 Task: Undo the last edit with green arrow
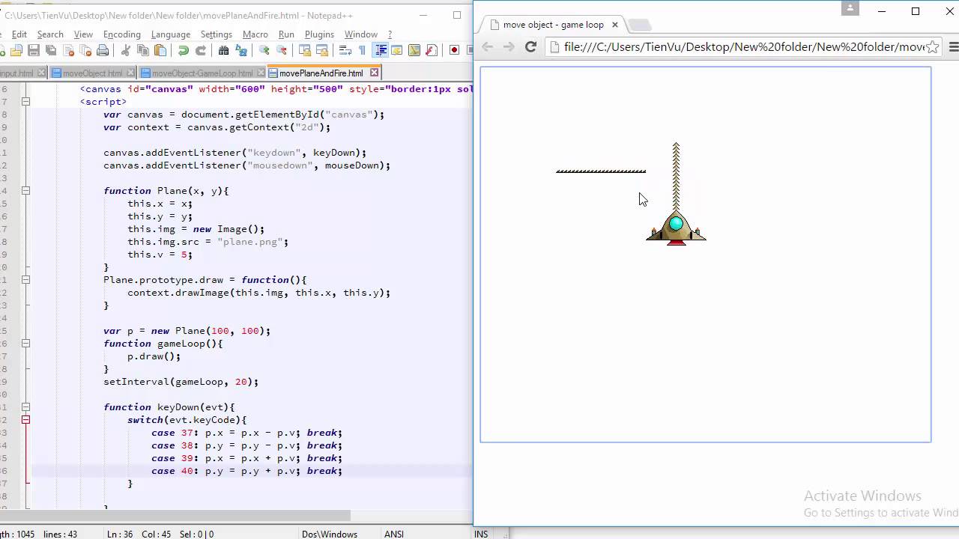click(x=183, y=50)
